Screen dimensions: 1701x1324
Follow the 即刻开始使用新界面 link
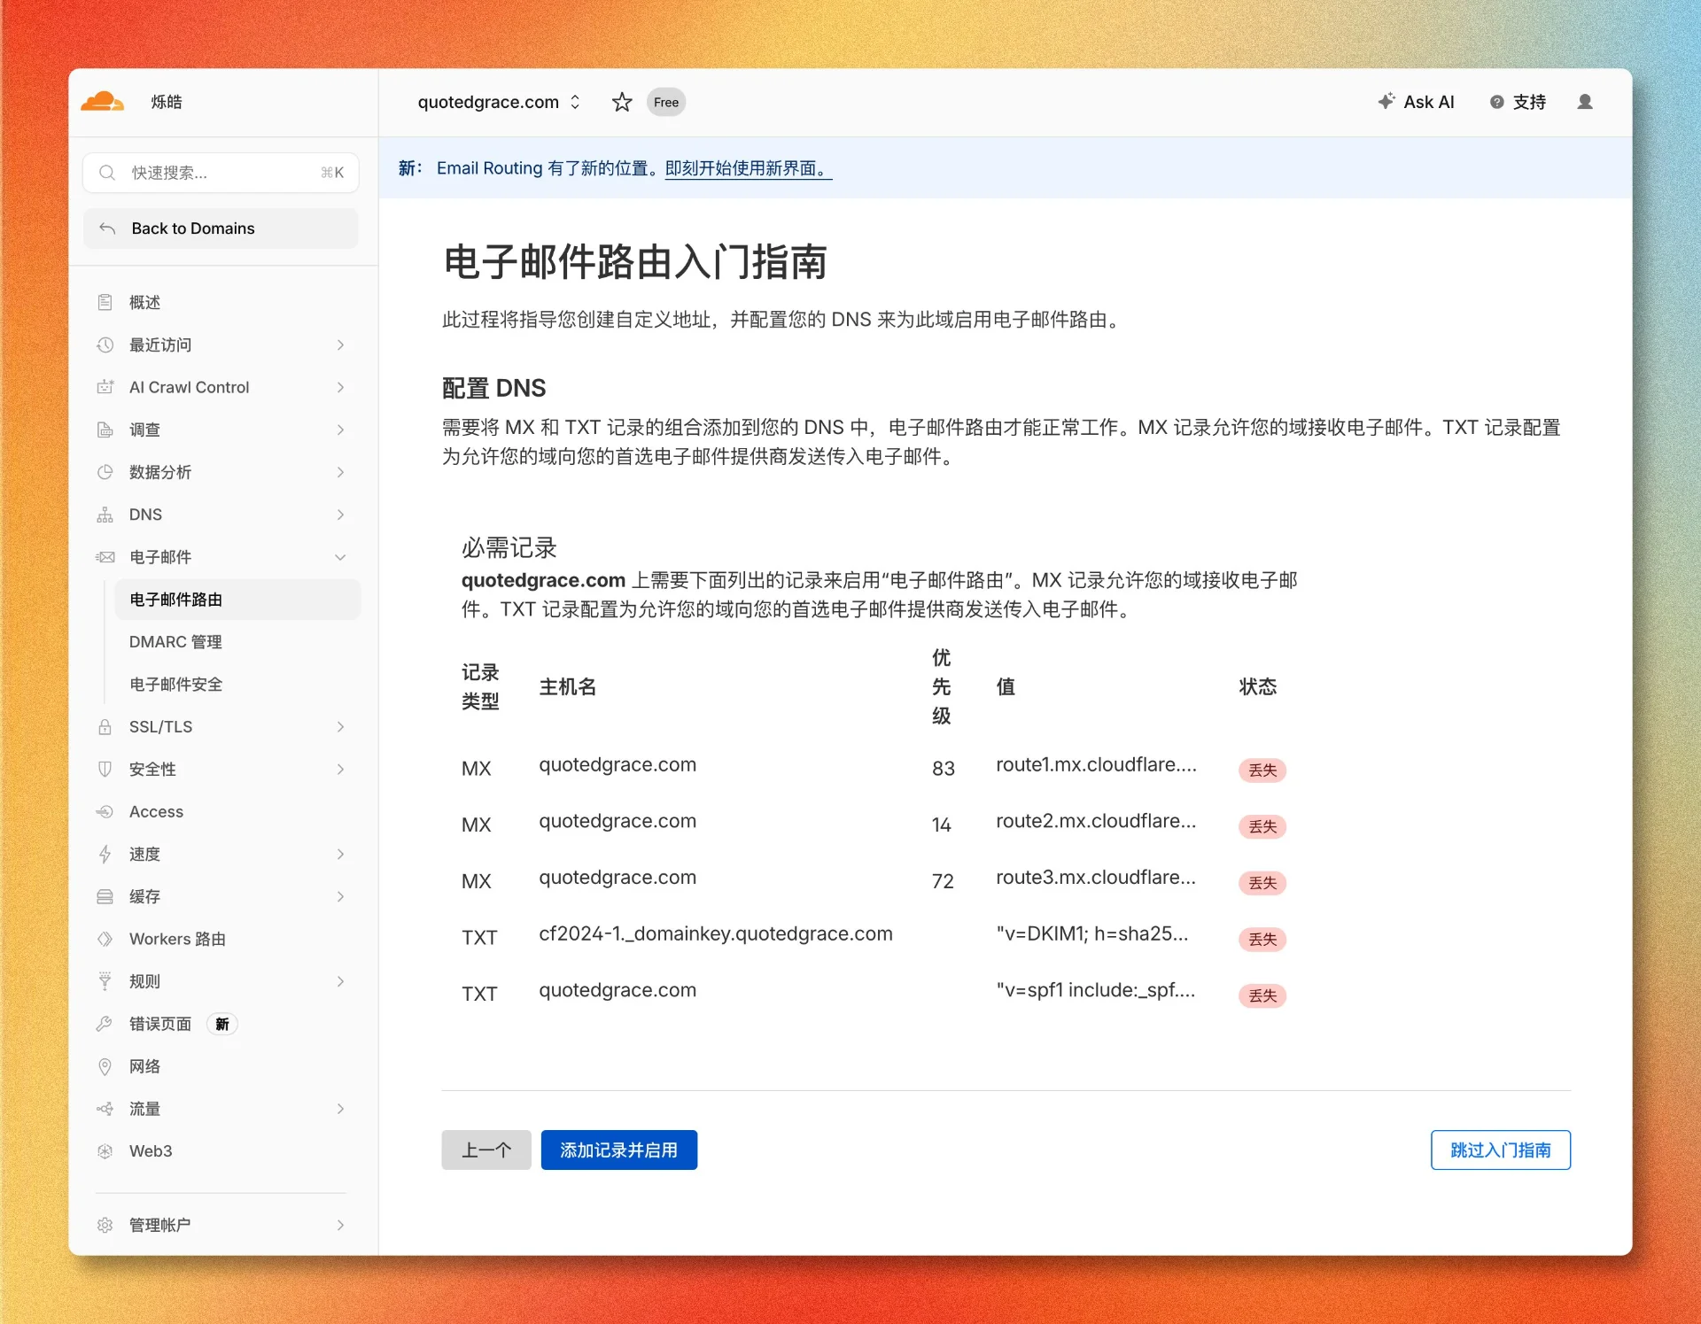click(749, 168)
